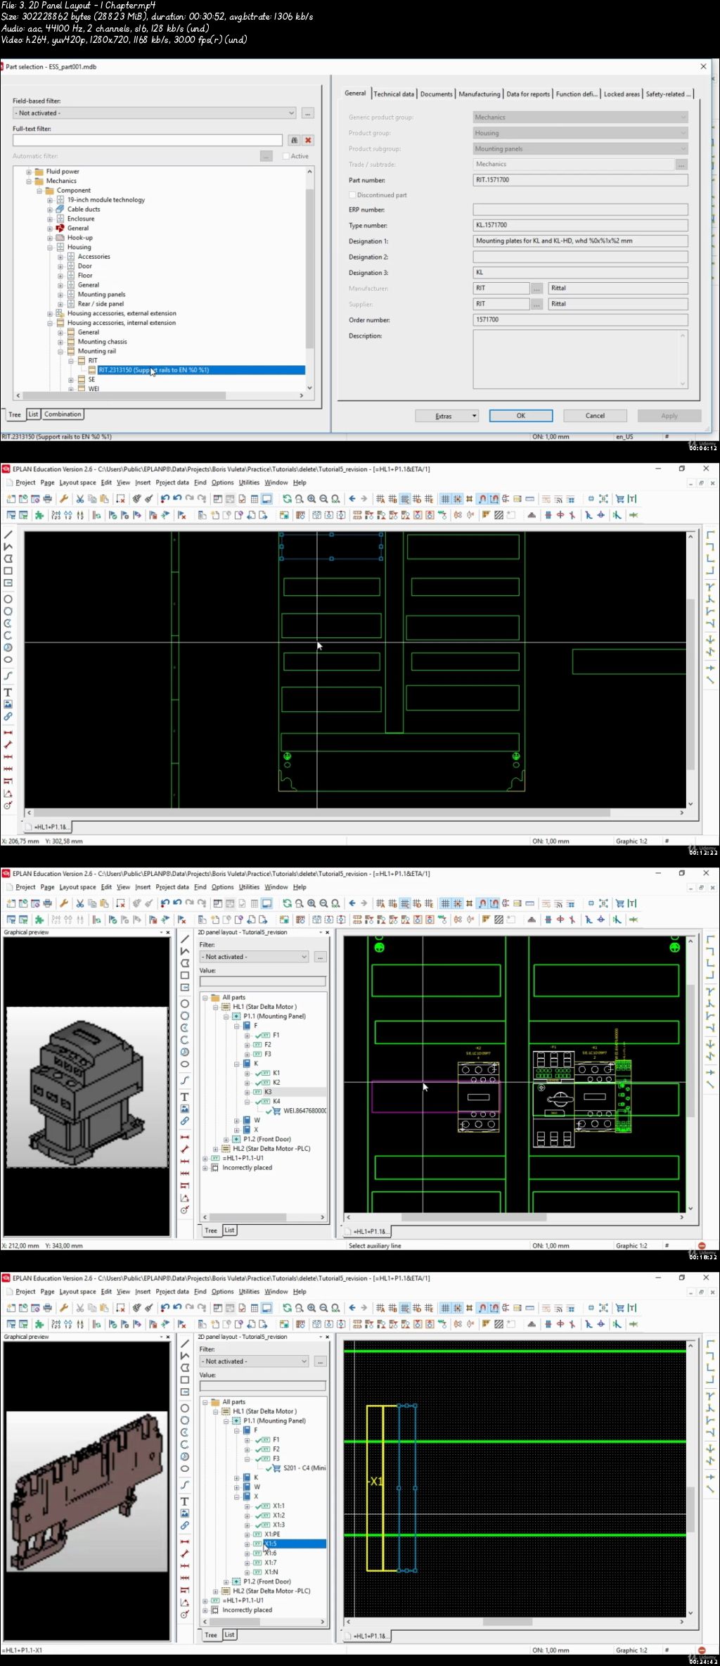Switch to the Documents tab
Viewport: 720px width, 1666px height.
tap(436, 94)
